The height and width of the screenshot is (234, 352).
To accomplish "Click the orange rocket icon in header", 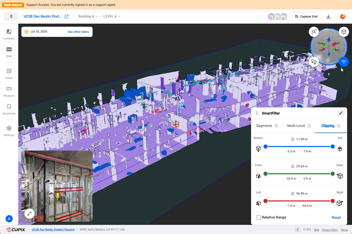I will click(x=343, y=17).
